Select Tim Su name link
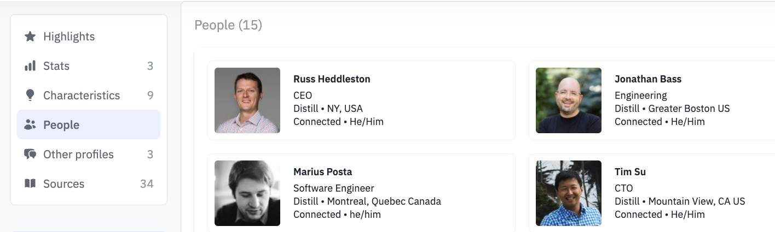The width and height of the screenshot is (775, 232). point(630,172)
